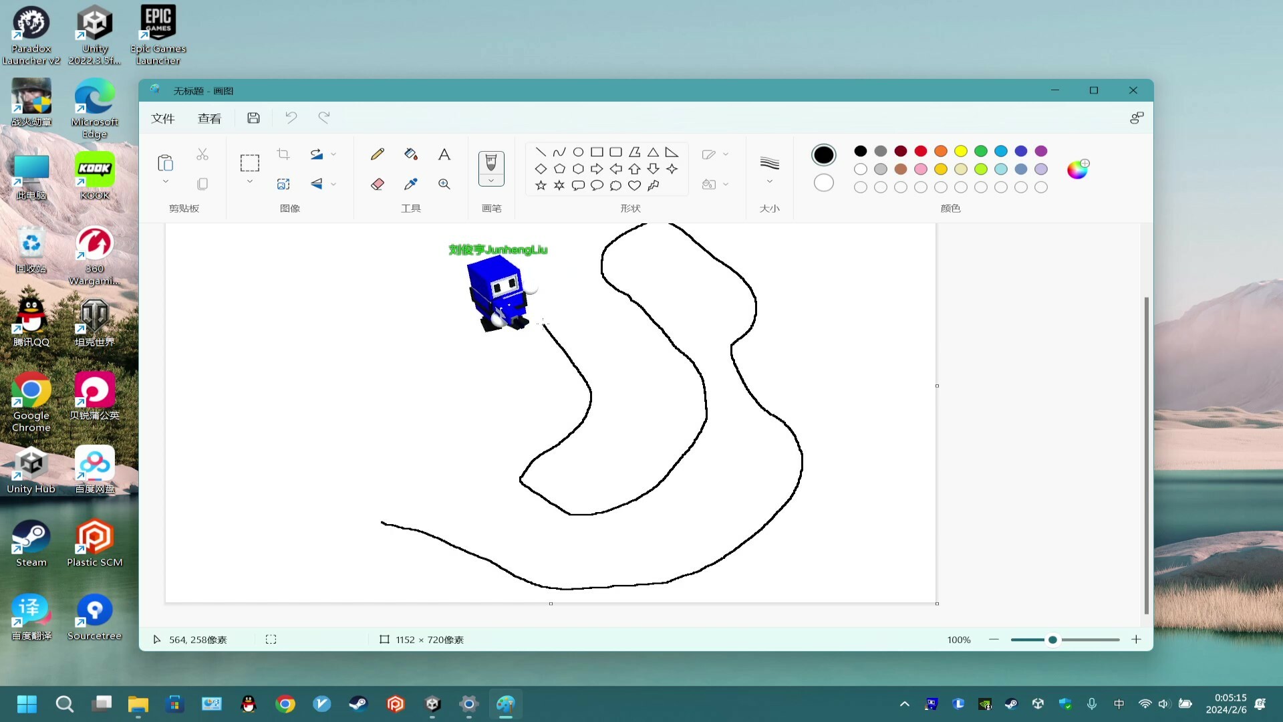Select the red color swatch
The width and height of the screenshot is (1283, 722).
pos(921,151)
